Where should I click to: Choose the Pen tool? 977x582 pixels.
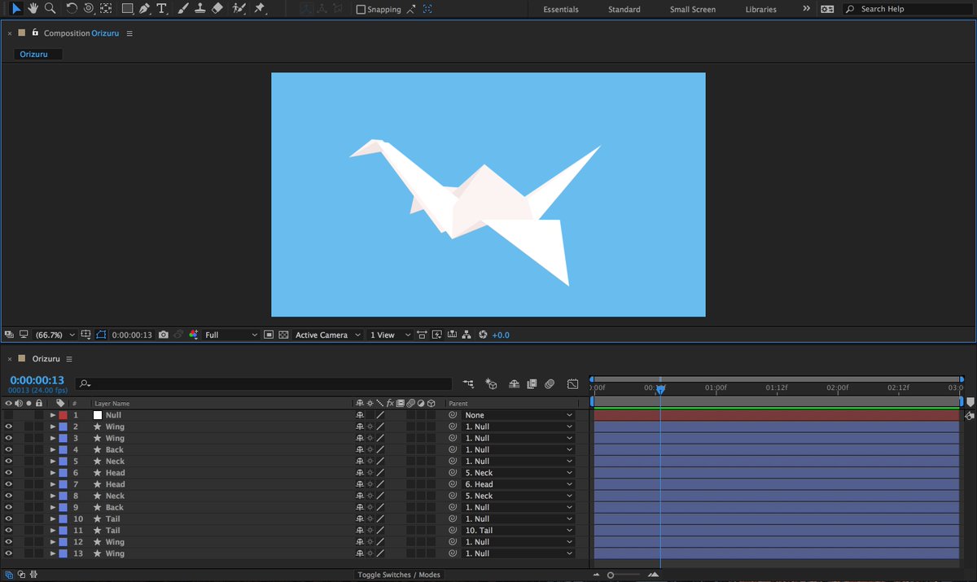(x=144, y=9)
